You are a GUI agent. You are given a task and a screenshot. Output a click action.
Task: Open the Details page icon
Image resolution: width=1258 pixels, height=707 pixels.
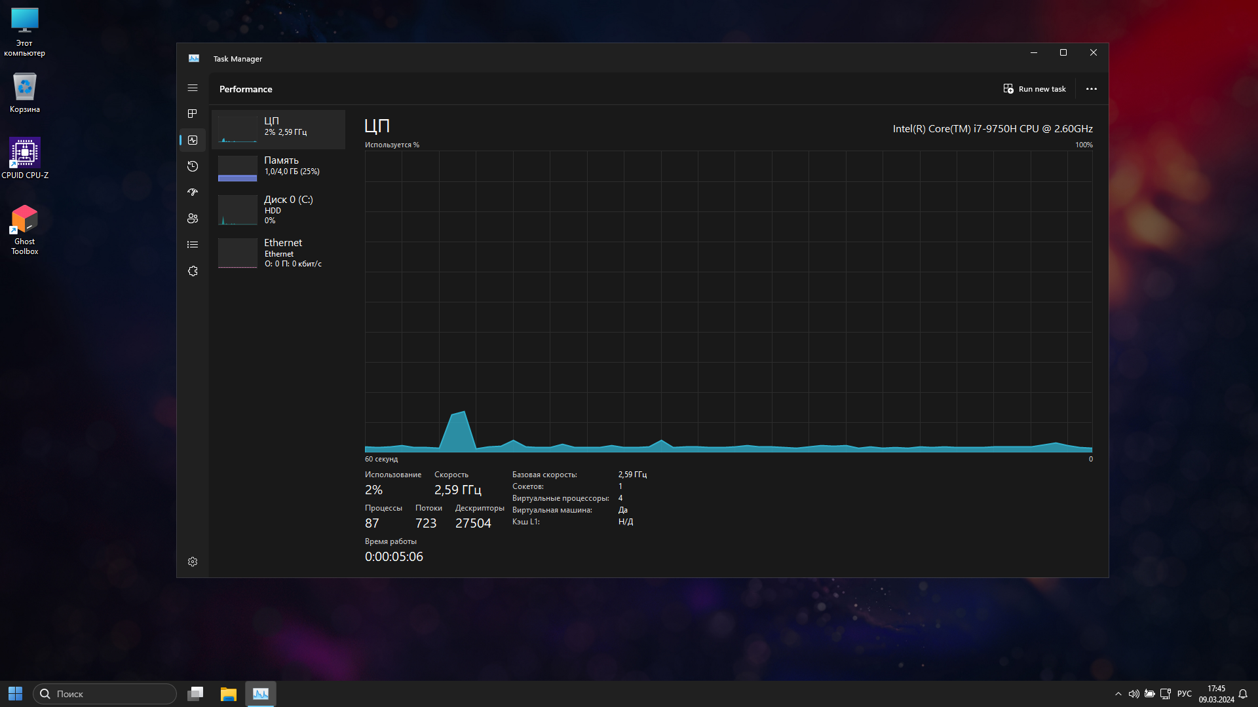coord(193,245)
